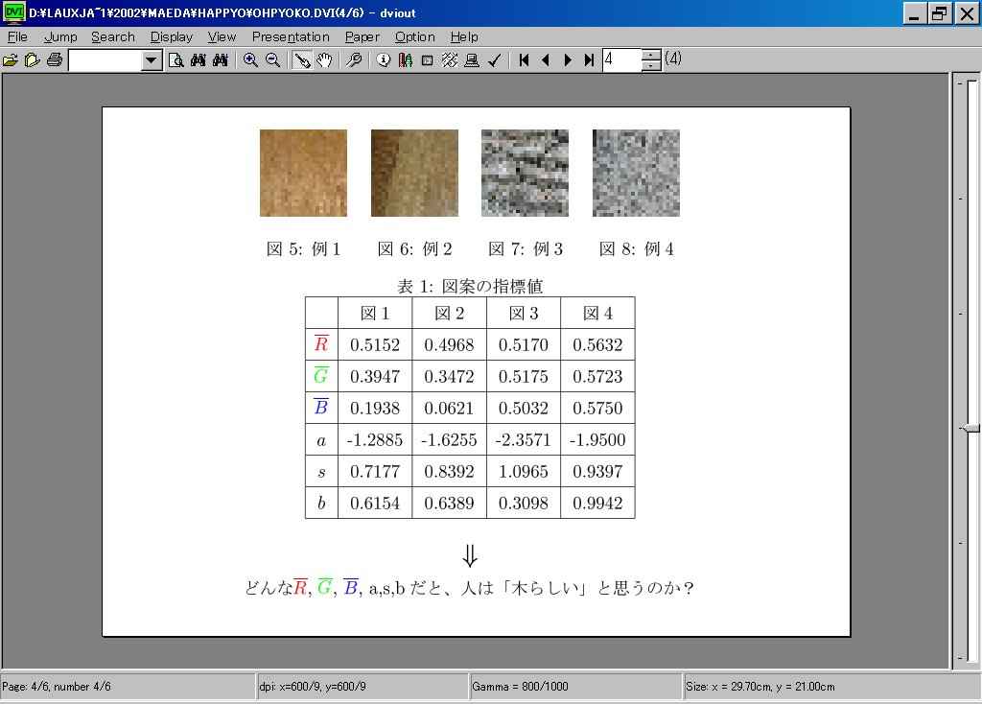The image size is (982, 704).
Task: Click status bar Gamma = 800/1000 entry
Action: coord(521,687)
